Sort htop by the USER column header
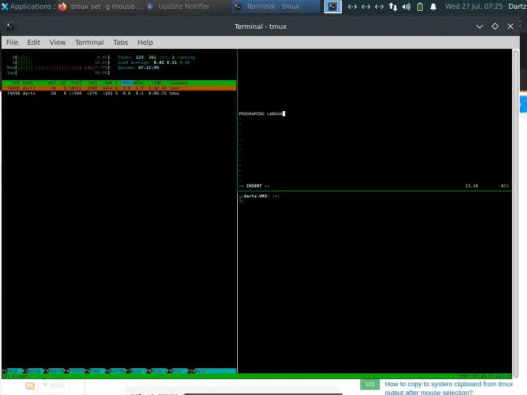The image size is (527, 395). pos(28,83)
